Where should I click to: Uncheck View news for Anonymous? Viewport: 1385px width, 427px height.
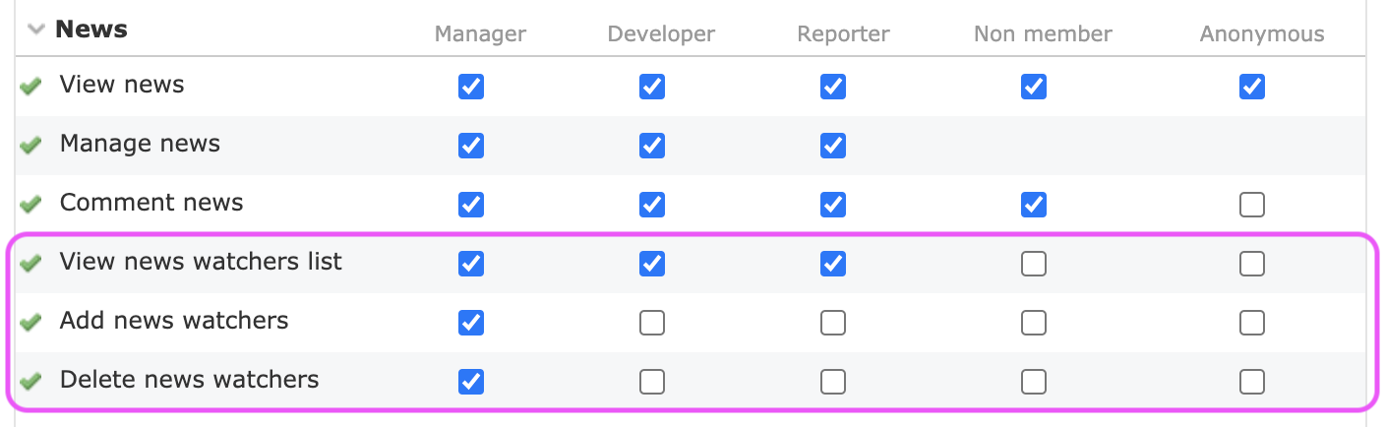[x=1252, y=87]
